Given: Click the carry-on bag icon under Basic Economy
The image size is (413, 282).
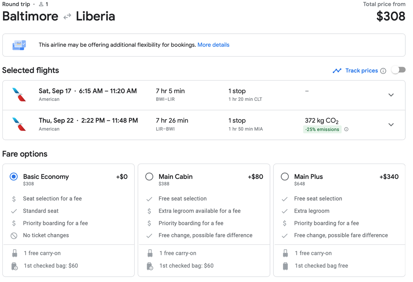Looking at the screenshot, I should (15, 253).
